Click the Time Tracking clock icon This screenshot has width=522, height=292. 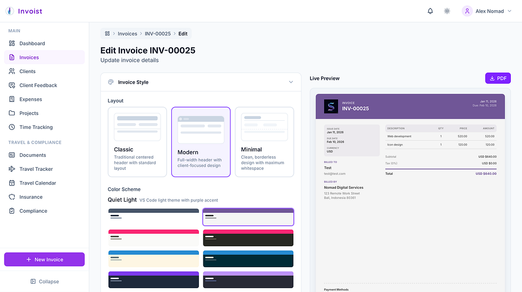coord(12,127)
